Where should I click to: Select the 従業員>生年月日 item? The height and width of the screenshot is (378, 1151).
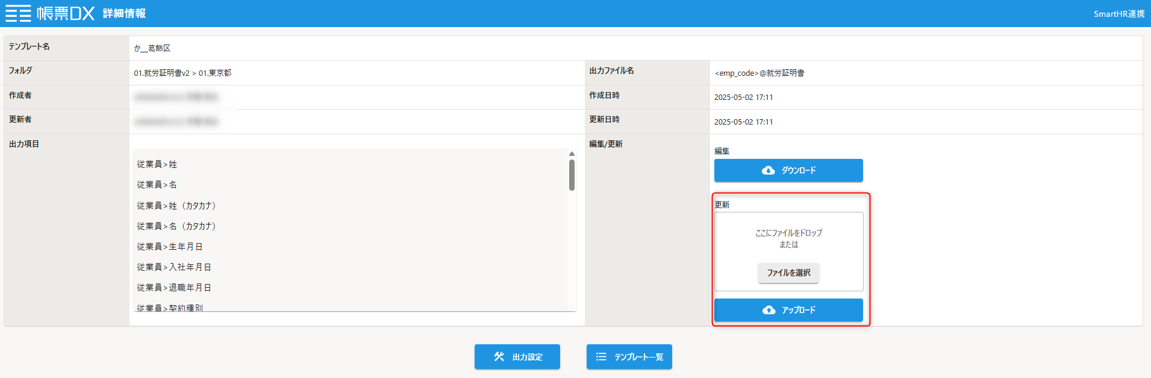(x=169, y=247)
